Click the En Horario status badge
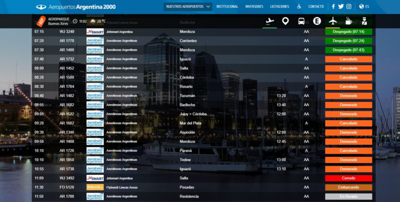400x202 pixels. click(x=348, y=196)
